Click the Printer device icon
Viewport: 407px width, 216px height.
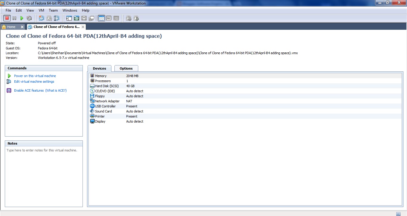pyautogui.click(x=92, y=116)
